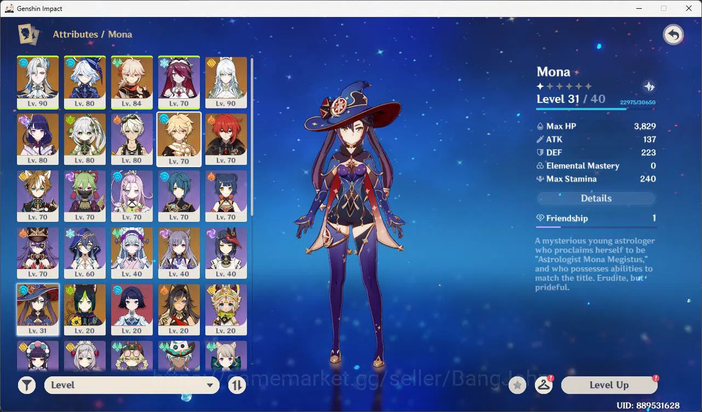Click the Elemental Mastery stat
Screen dimensions: 702x412
596,165
